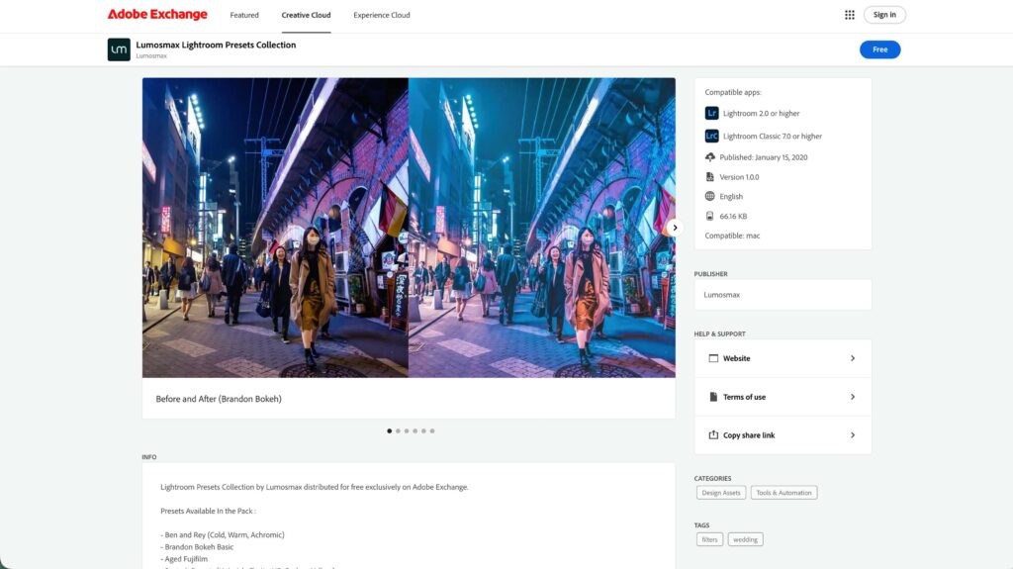The width and height of the screenshot is (1013, 569).
Task: Advance carousel with next arrow
Action: tap(675, 228)
